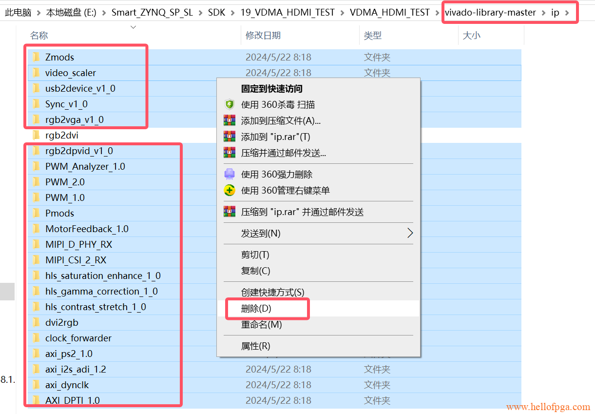Open the rgb2dvi folder icon
This screenshot has width=595, height=414.
pos(37,135)
